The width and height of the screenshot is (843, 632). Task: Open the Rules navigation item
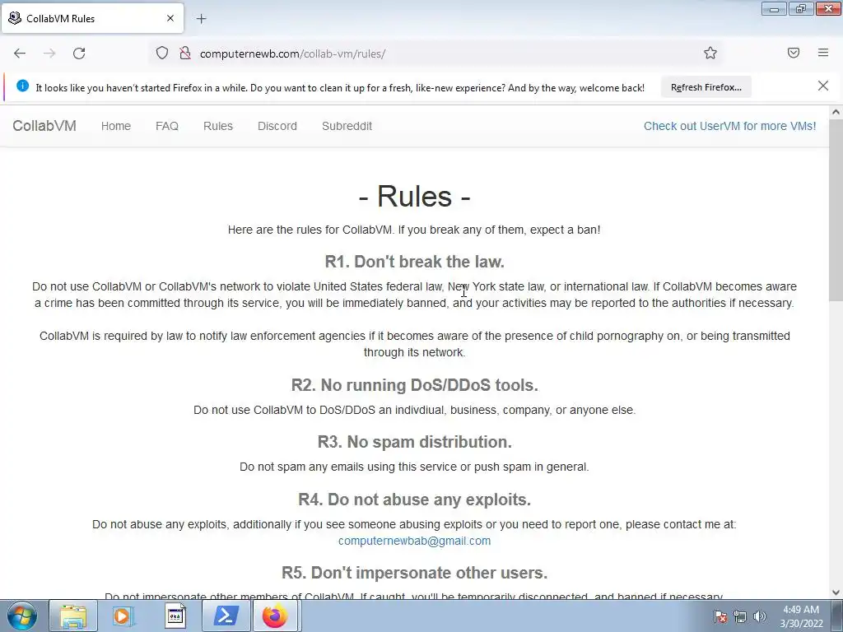pyautogui.click(x=217, y=126)
